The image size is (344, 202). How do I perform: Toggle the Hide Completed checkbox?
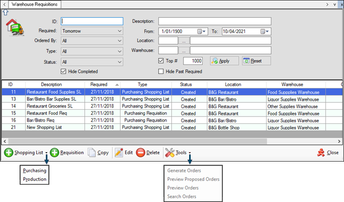pyautogui.click(x=63, y=71)
